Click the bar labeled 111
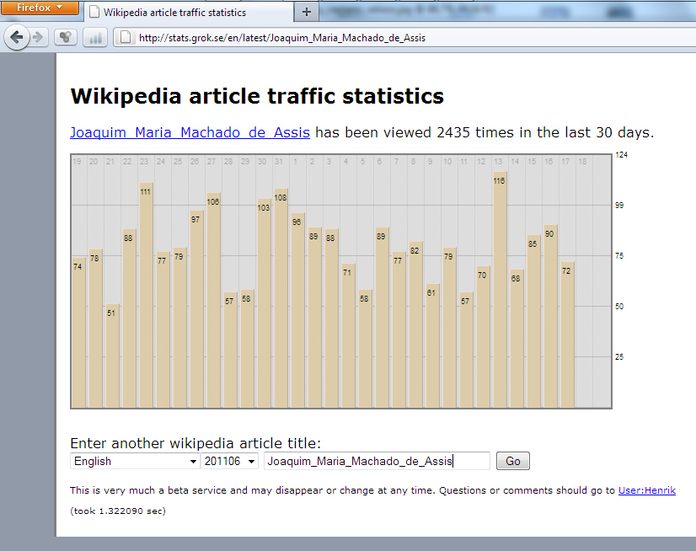Viewport: 696px width, 551px height. point(146,295)
